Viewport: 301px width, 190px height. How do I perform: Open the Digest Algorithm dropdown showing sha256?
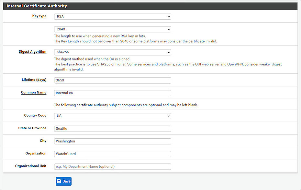pyautogui.click(x=112, y=52)
